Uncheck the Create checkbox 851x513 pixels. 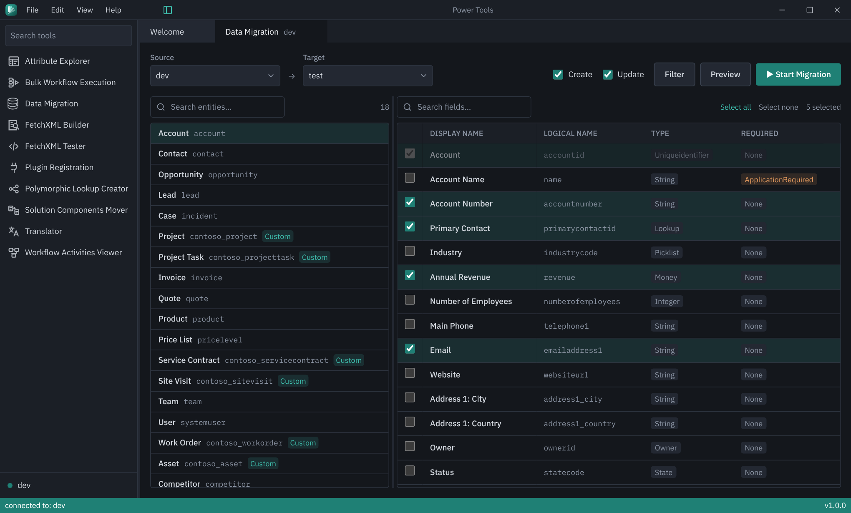tap(558, 74)
